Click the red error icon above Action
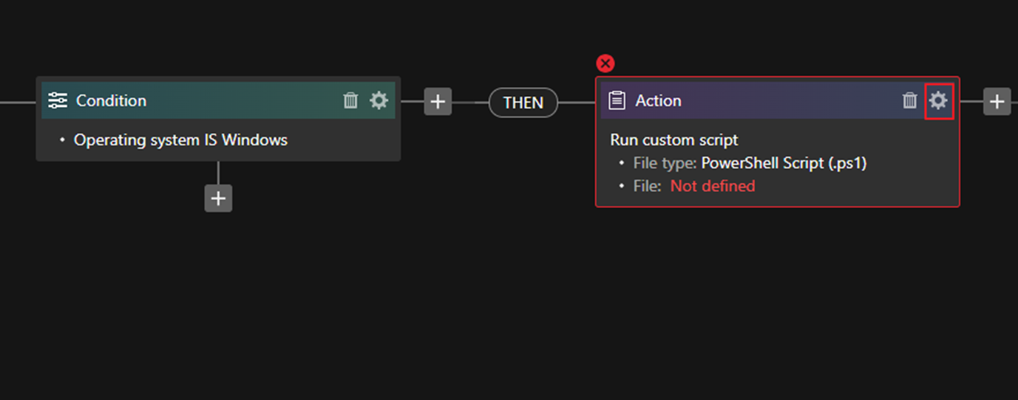The height and width of the screenshot is (400, 1018). tap(605, 63)
